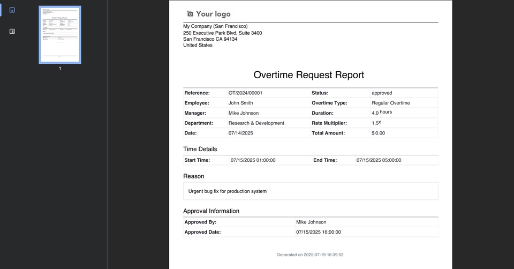The height and width of the screenshot is (269, 514).
Task: Switch to thumbnail view in sidebar
Action: click(12, 10)
